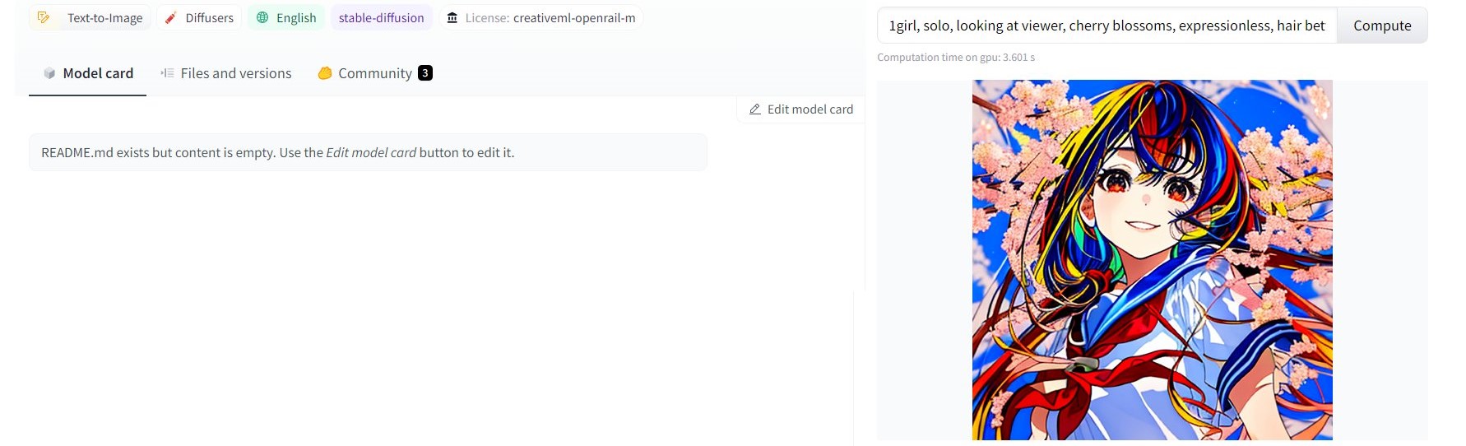Click the Edit model card button

click(801, 109)
